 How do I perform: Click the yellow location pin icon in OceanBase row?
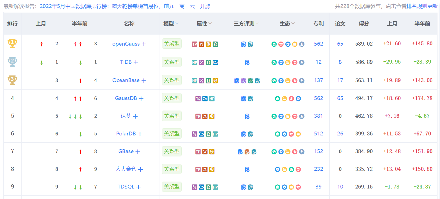(x=215, y=81)
